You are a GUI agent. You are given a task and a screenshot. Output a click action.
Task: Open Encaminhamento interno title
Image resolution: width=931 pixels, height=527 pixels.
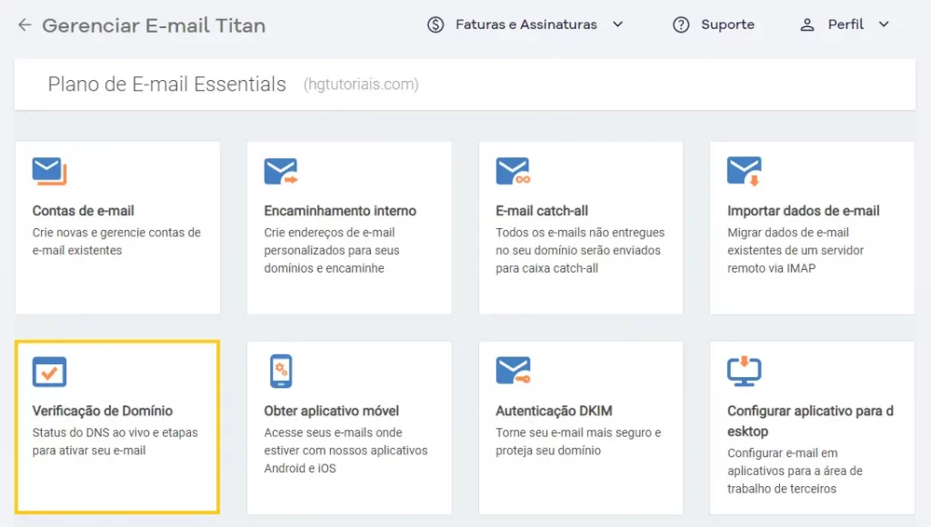[340, 211]
